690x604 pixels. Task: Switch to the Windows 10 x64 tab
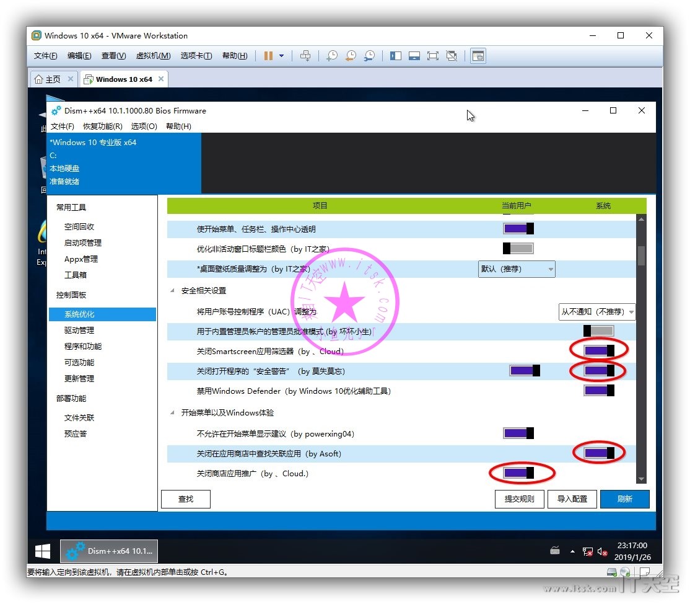[124, 79]
